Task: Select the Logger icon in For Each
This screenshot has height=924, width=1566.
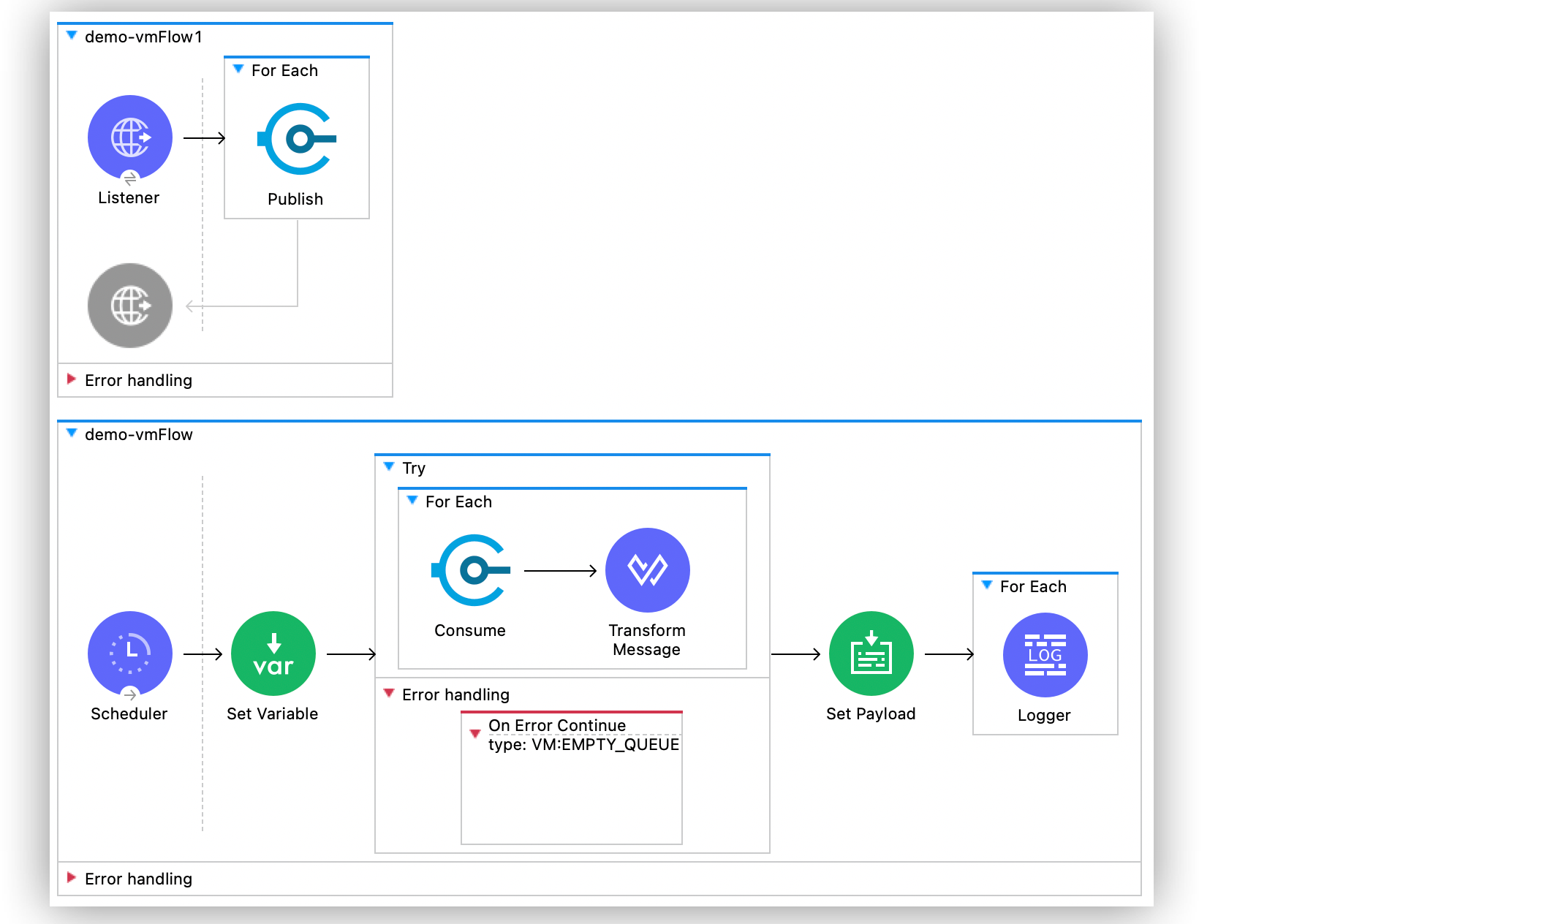Action: [x=1044, y=655]
